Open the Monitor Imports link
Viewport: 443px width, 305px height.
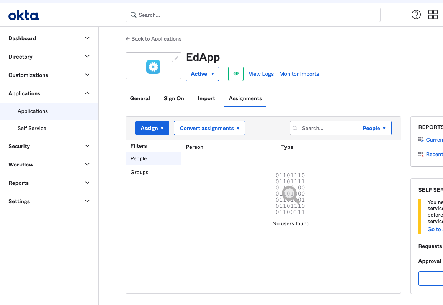point(299,74)
